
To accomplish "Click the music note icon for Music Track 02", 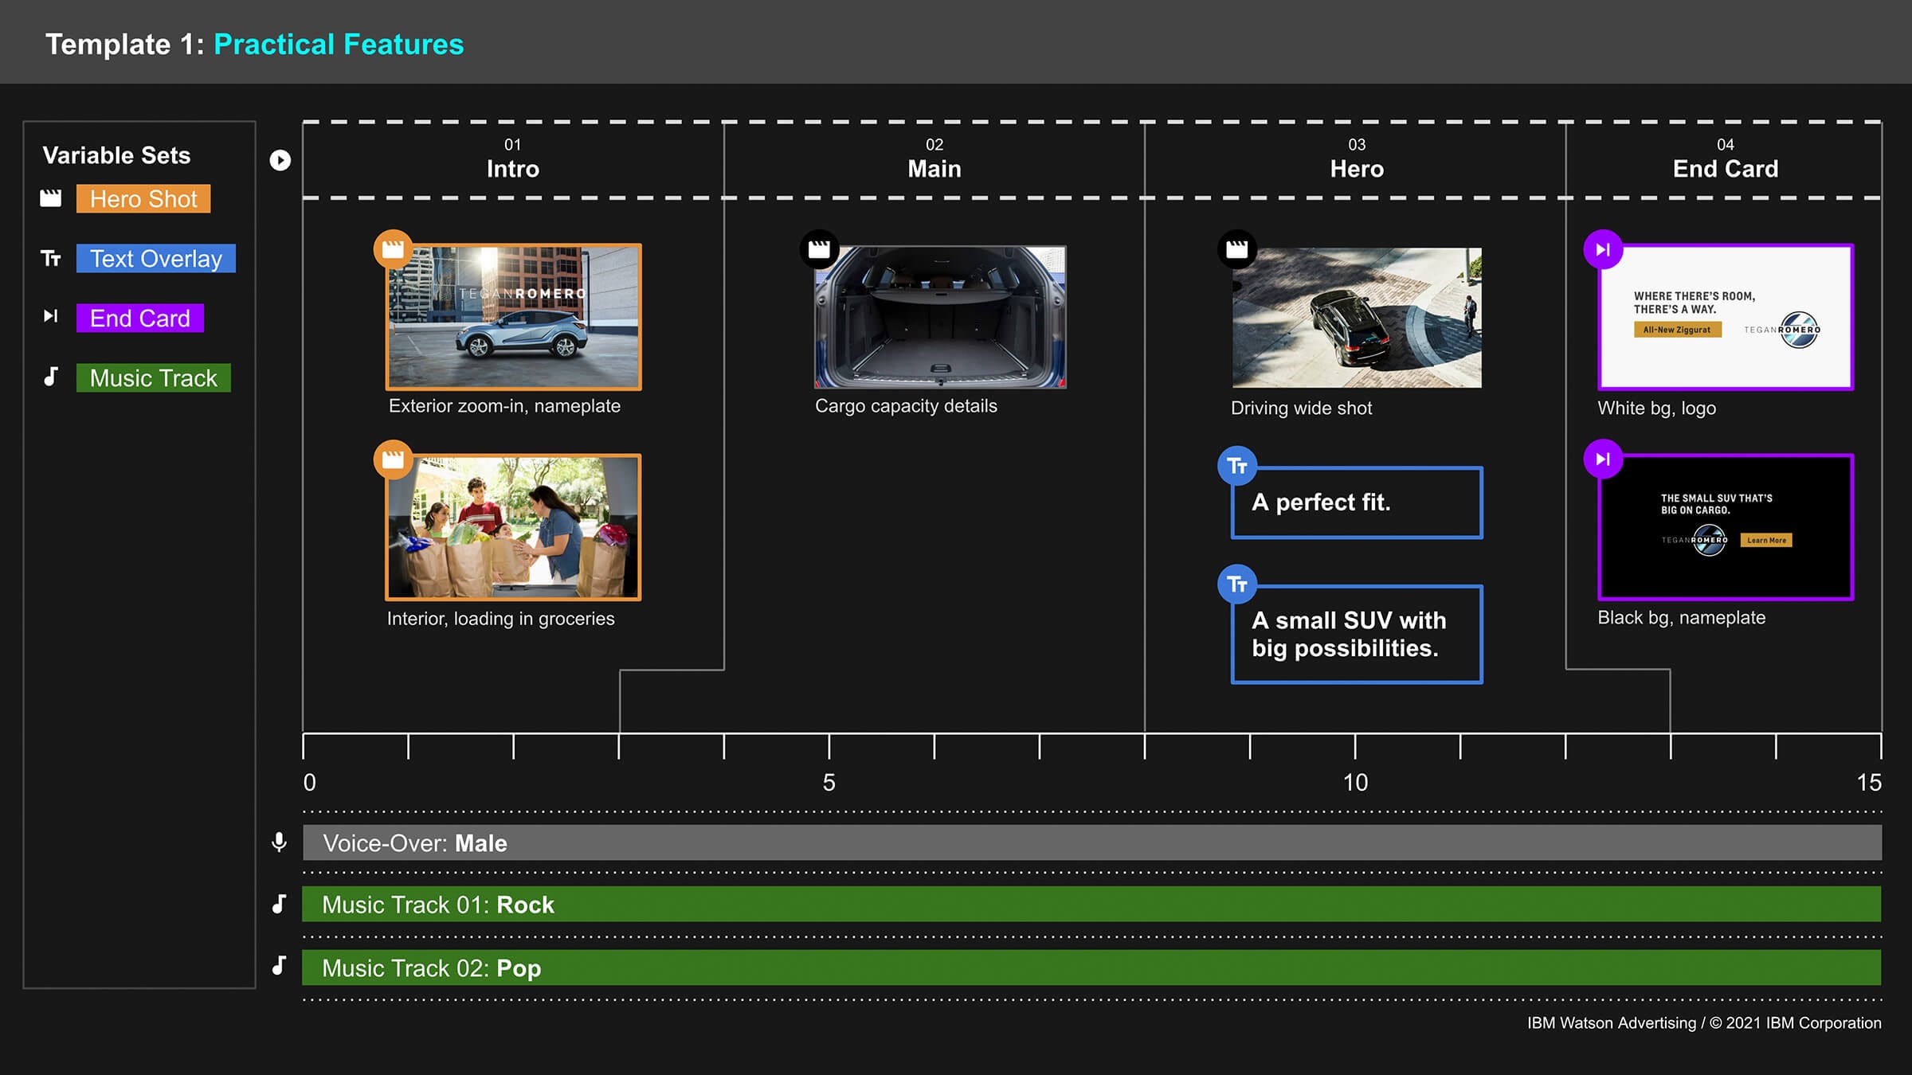I will click(279, 966).
